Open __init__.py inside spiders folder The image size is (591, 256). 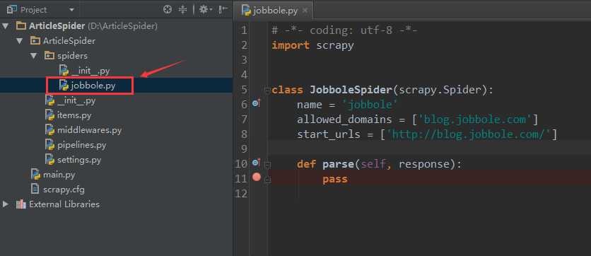pos(90,71)
